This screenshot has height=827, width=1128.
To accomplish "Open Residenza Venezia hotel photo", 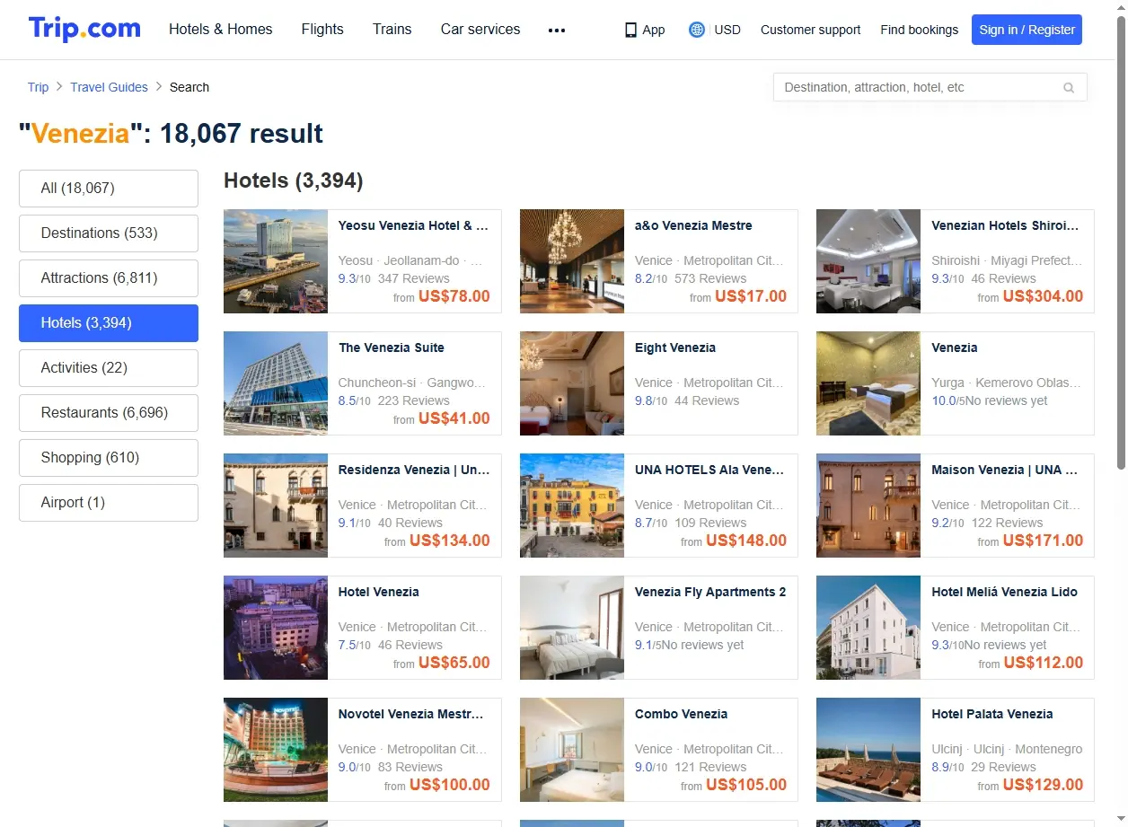I will coord(276,506).
